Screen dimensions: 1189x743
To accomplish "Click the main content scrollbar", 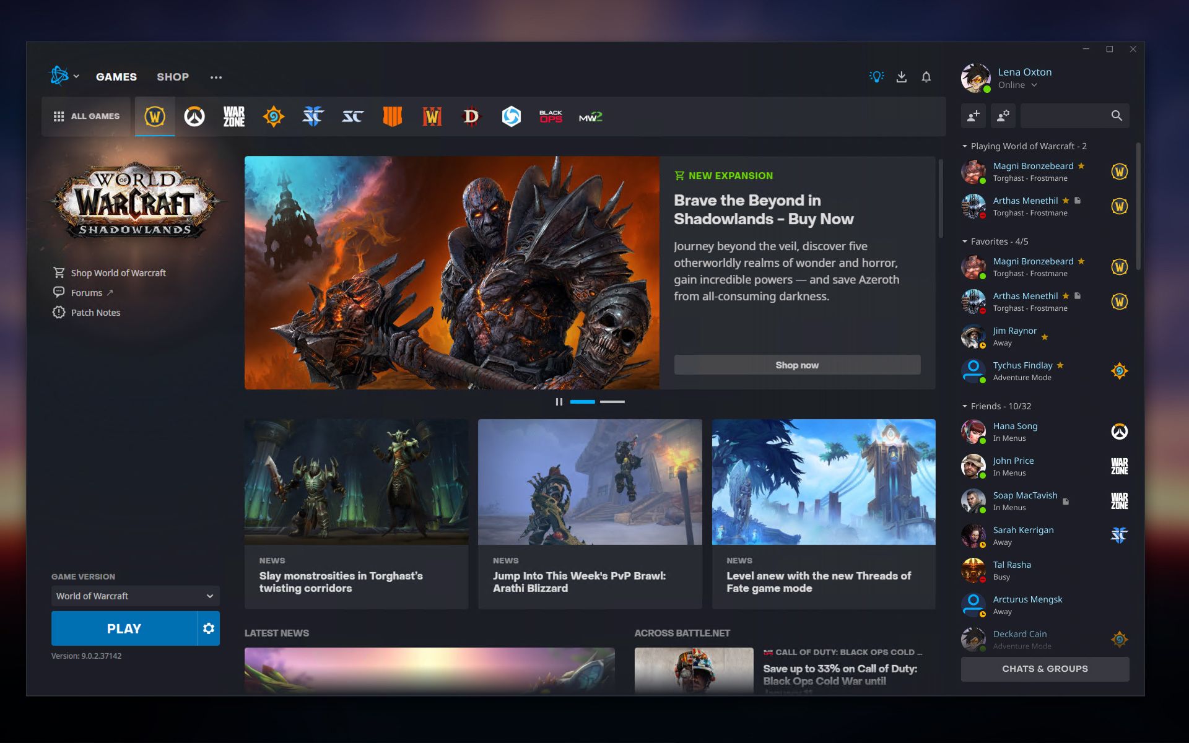I will [941, 198].
